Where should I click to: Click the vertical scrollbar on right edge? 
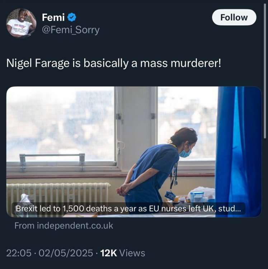click(x=265, y=72)
